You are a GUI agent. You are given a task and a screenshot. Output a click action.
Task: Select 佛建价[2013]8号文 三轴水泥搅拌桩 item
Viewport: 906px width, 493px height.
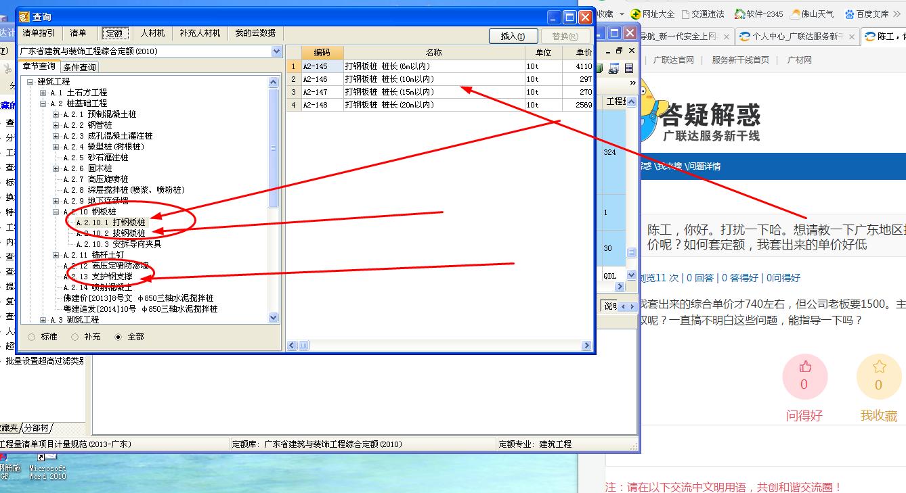coord(138,298)
